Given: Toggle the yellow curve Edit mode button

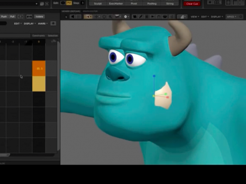Looking at the screenshot, I should tap(69, 3).
